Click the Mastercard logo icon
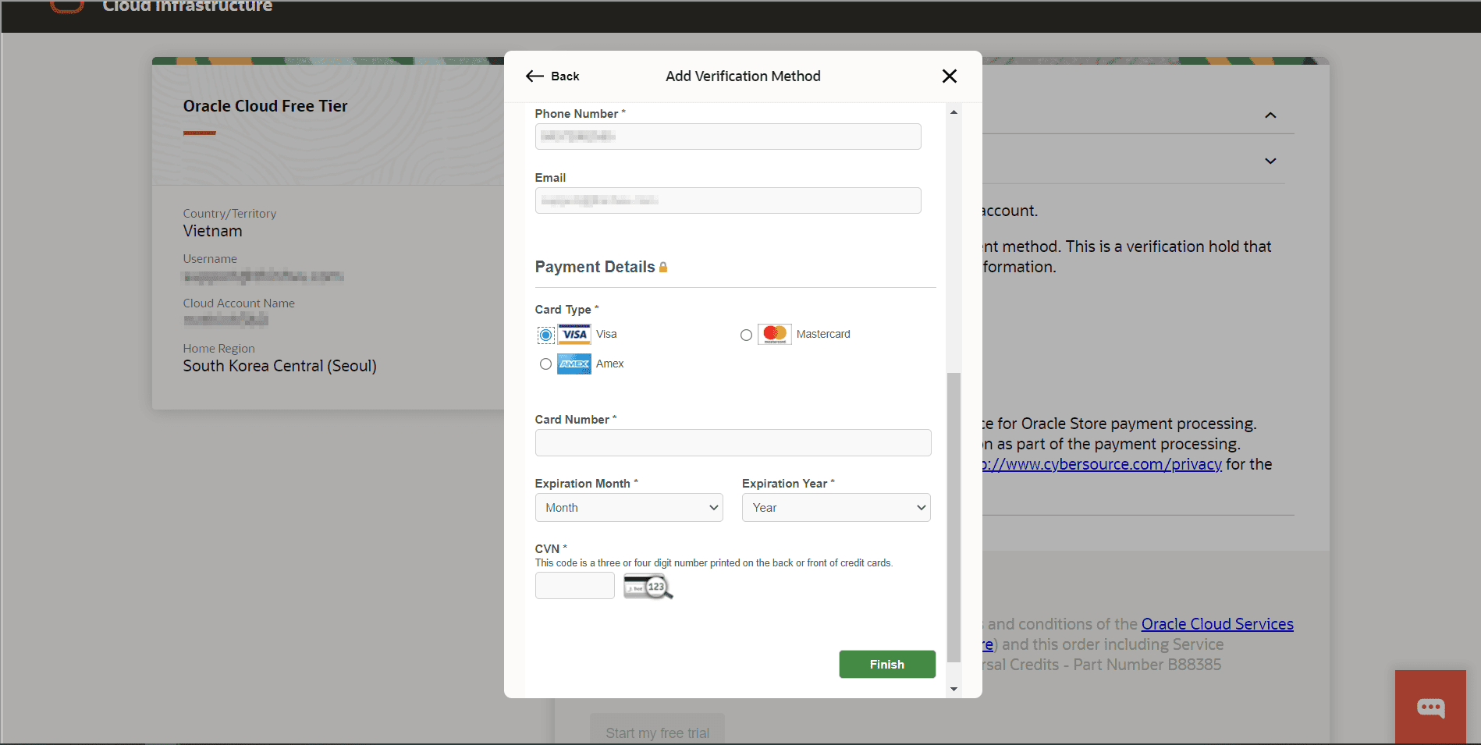This screenshot has width=1481, height=745. pyautogui.click(x=775, y=335)
